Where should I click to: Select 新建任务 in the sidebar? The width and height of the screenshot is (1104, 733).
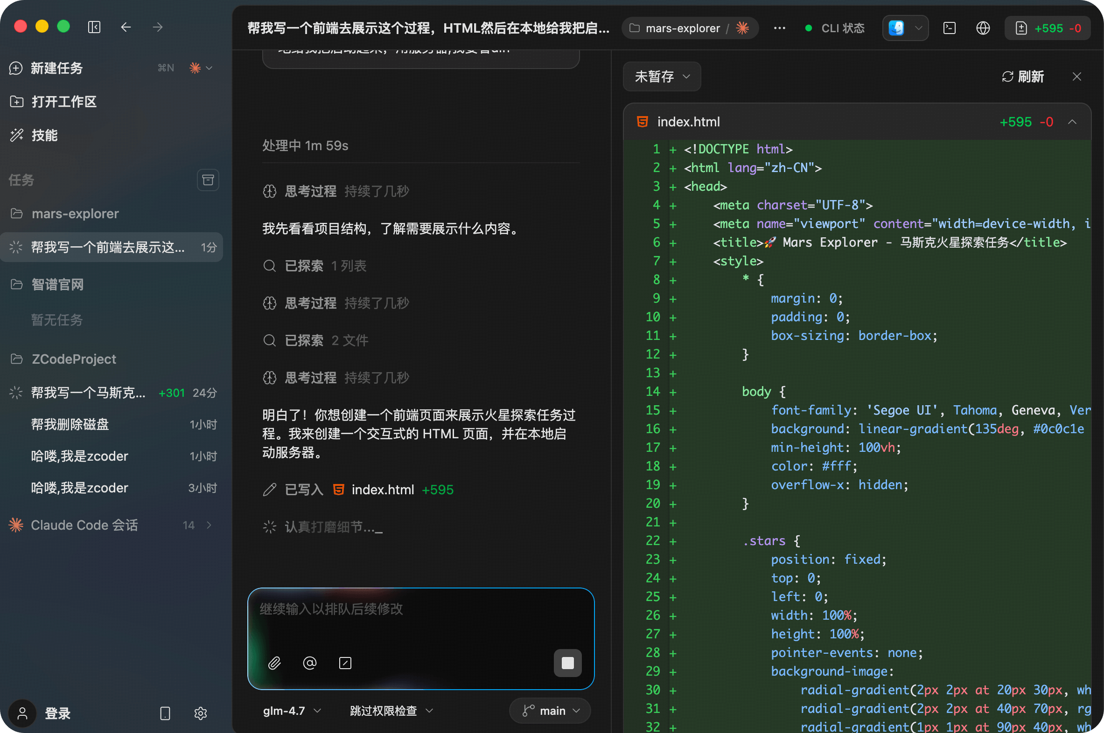point(56,68)
